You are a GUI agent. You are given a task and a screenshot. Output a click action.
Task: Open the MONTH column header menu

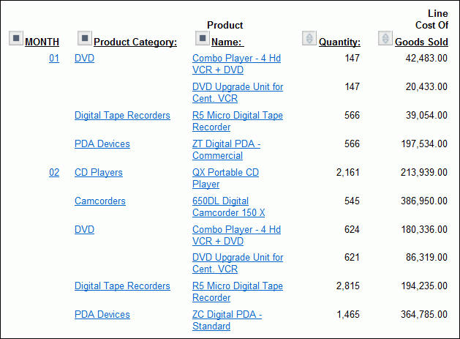[42, 42]
